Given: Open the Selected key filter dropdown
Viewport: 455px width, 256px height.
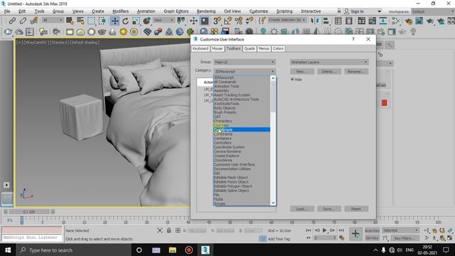Looking at the screenshot, I should tap(400, 230).
